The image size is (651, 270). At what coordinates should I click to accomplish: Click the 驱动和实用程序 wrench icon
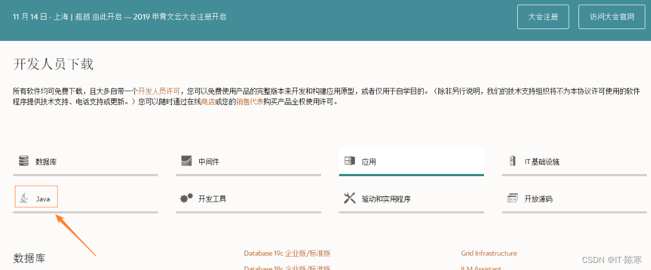350,198
